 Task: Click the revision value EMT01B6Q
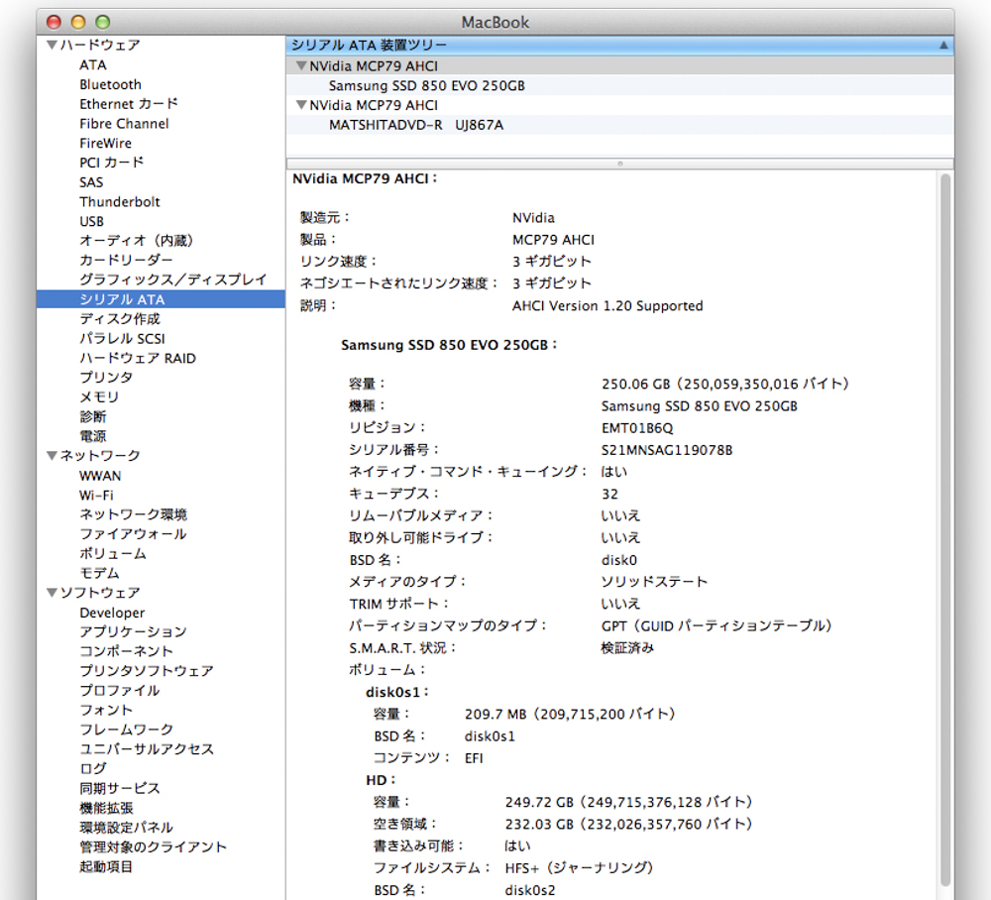[637, 428]
